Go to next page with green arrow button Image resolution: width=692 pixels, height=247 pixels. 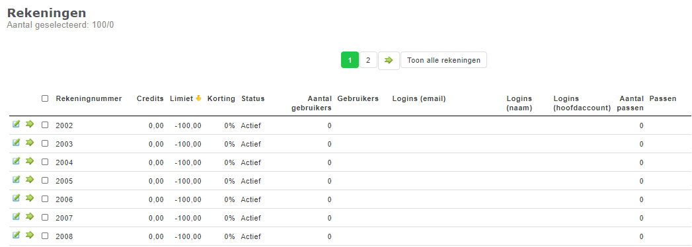389,60
